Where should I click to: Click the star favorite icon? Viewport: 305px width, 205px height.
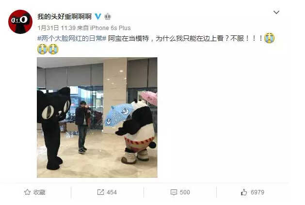(x=27, y=192)
